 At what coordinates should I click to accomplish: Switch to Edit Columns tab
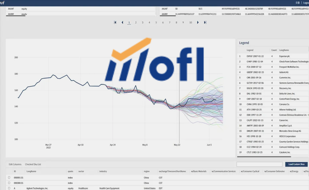tap(15, 164)
